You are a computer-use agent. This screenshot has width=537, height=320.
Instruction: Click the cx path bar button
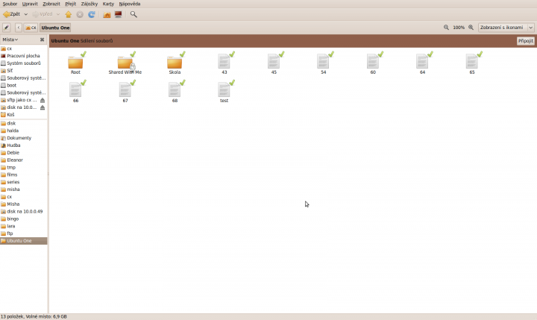coord(31,28)
